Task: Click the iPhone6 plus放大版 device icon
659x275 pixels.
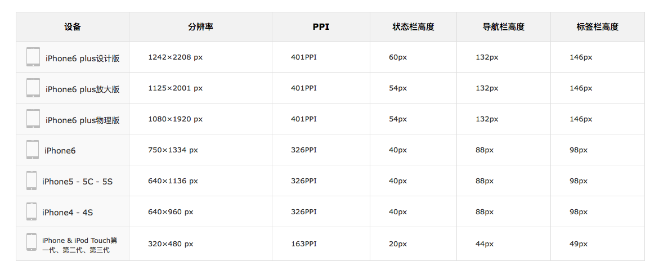Action: click(33, 88)
